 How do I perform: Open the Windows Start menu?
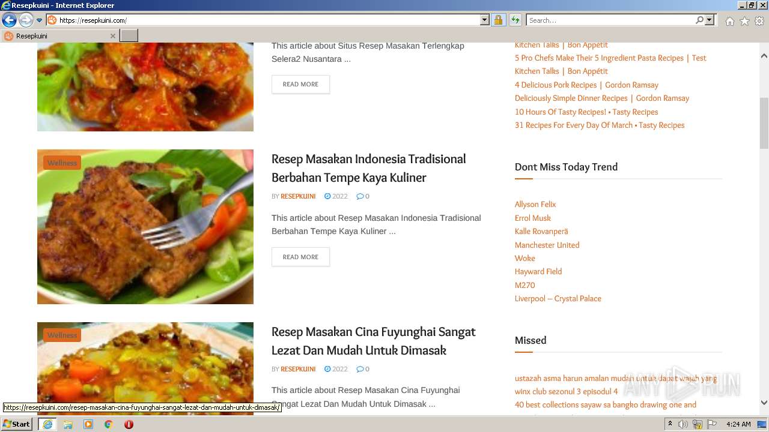17,424
